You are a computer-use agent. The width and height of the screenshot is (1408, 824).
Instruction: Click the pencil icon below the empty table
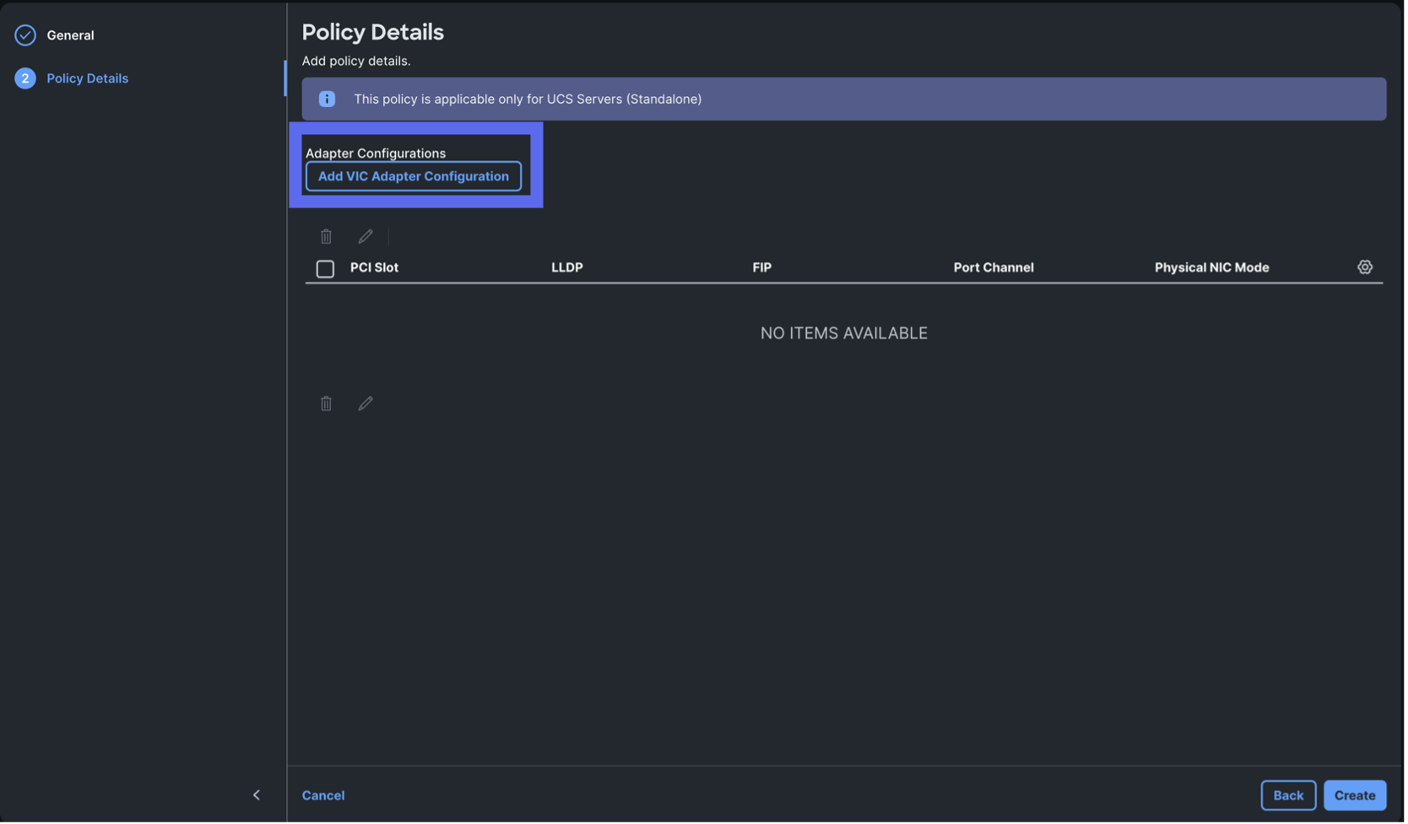(366, 403)
